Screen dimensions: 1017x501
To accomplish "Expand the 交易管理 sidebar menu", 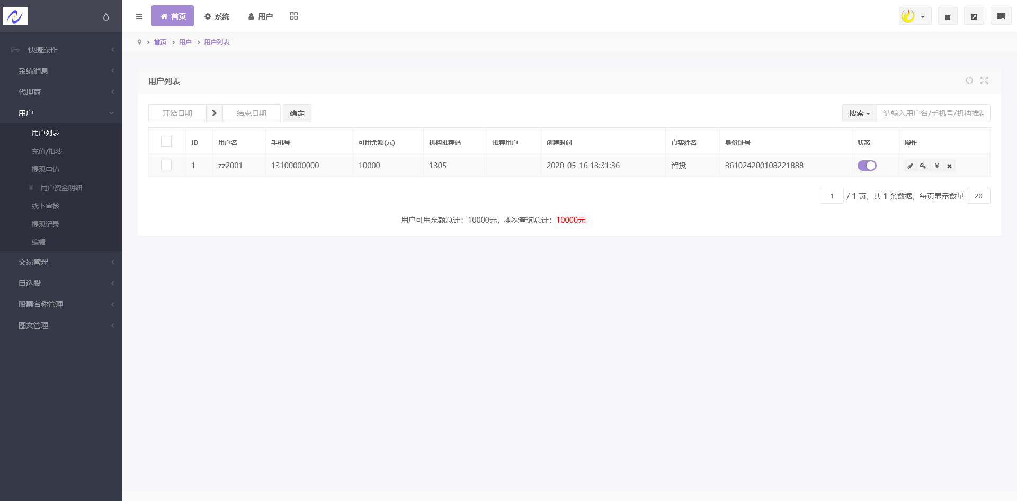I will [x=61, y=262].
